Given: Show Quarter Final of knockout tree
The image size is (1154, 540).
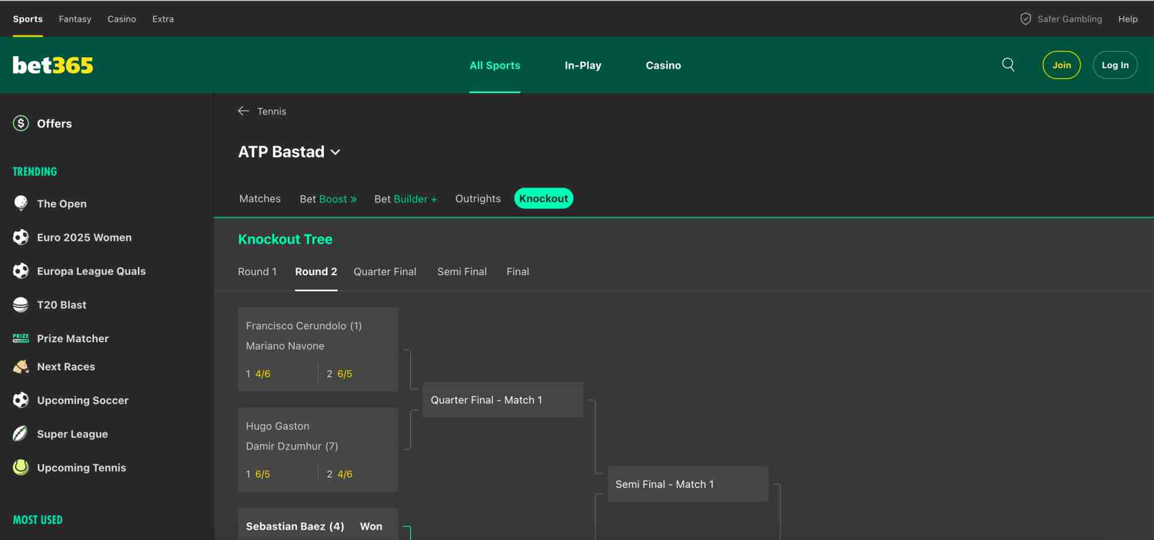Looking at the screenshot, I should pyautogui.click(x=385, y=272).
